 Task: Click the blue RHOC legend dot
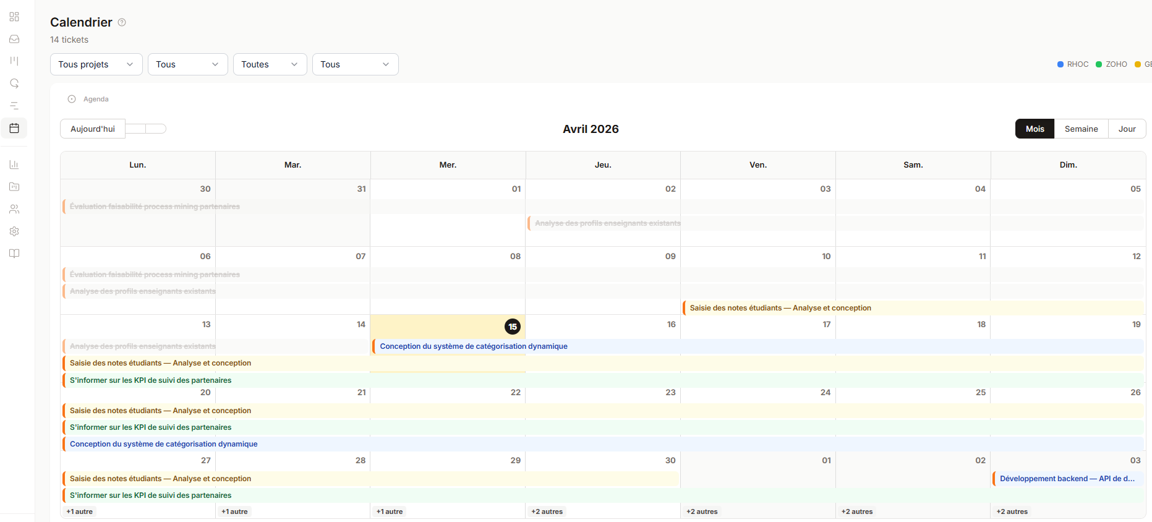click(x=1060, y=64)
